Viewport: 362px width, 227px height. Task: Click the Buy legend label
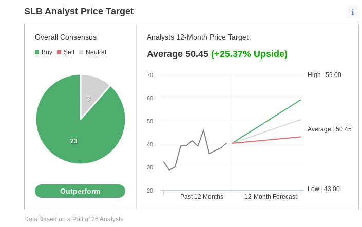point(47,52)
